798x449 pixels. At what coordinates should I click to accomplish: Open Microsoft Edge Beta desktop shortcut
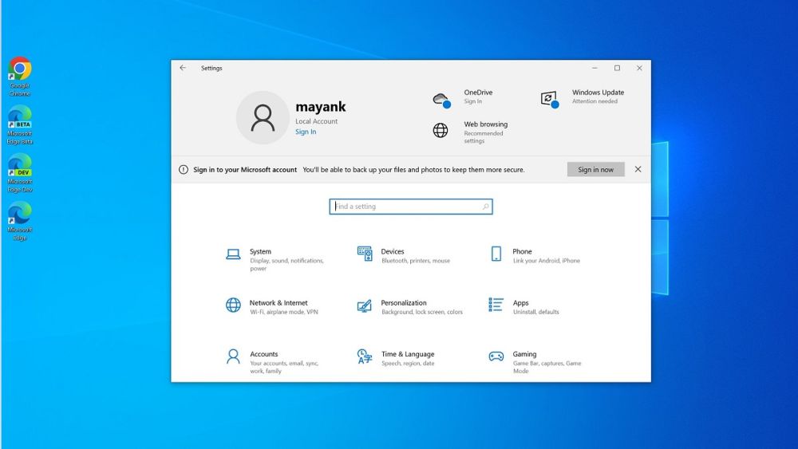click(20, 125)
